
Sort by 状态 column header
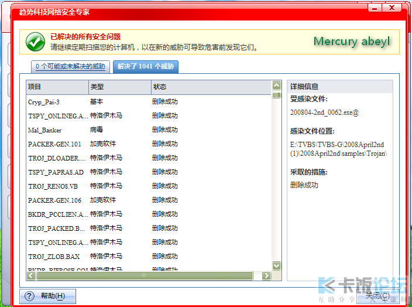211,87
